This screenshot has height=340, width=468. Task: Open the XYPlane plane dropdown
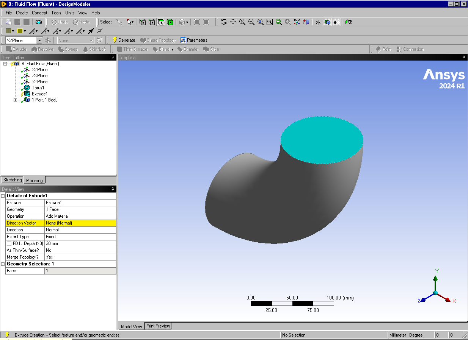tap(39, 40)
